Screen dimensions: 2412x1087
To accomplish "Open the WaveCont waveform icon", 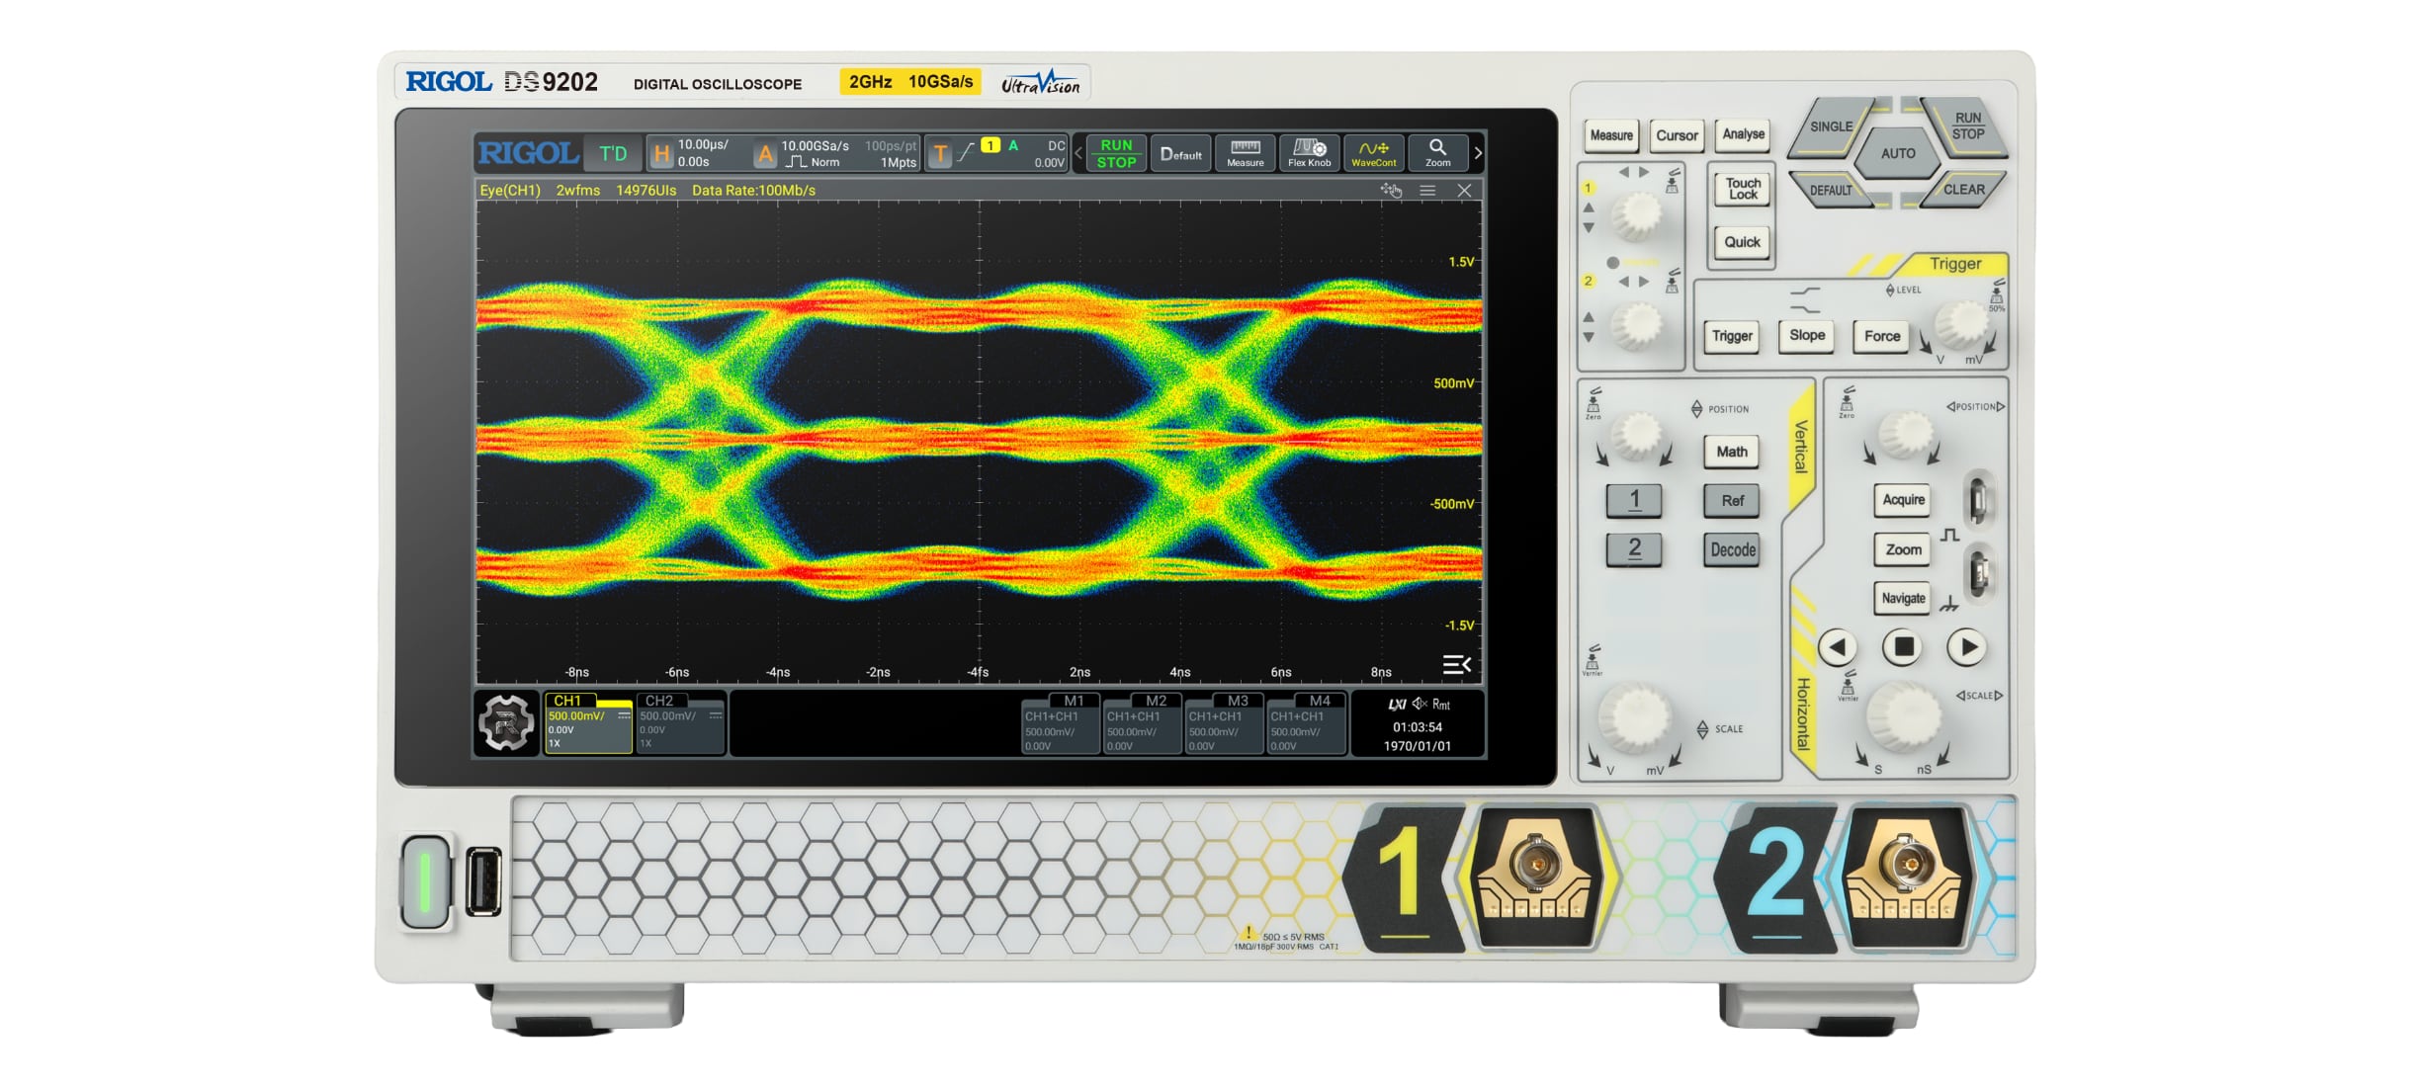I will coord(1373,153).
